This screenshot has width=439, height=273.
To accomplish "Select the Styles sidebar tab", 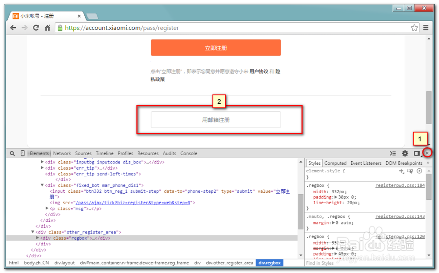I will 314,163.
